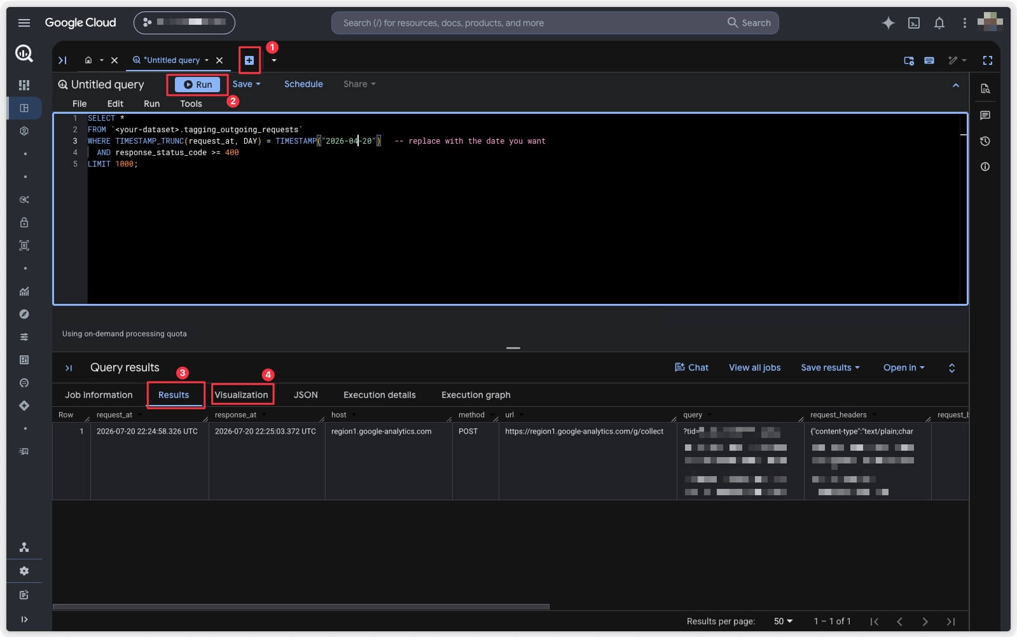
Task: Switch to Execution graph tab
Action: click(476, 395)
